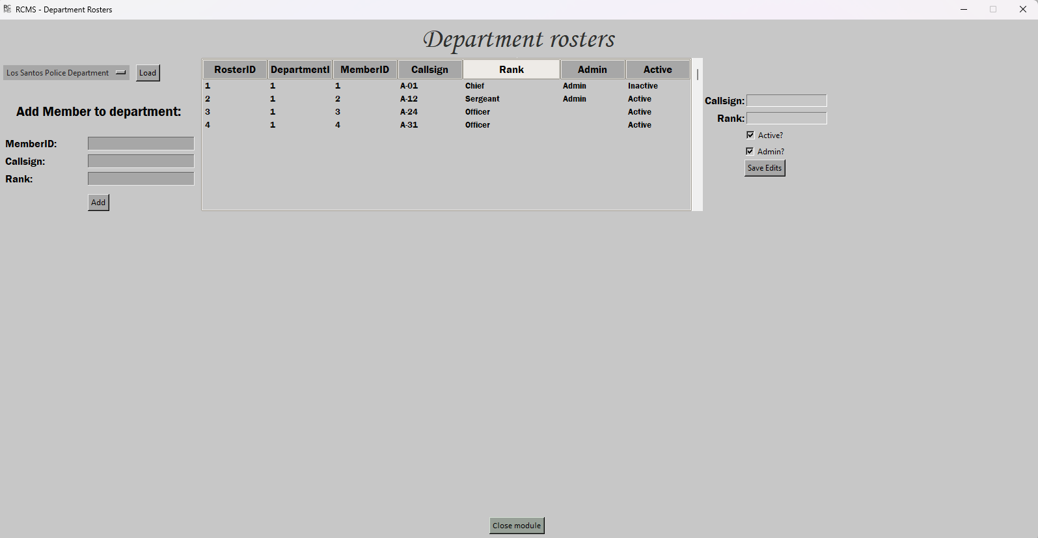Click the Add member button

(x=98, y=203)
